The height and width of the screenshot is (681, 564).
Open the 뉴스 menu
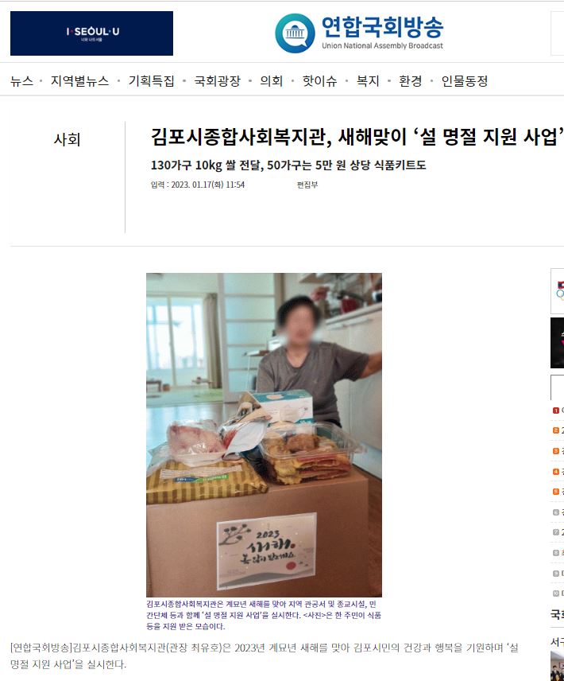tap(21, 81)
